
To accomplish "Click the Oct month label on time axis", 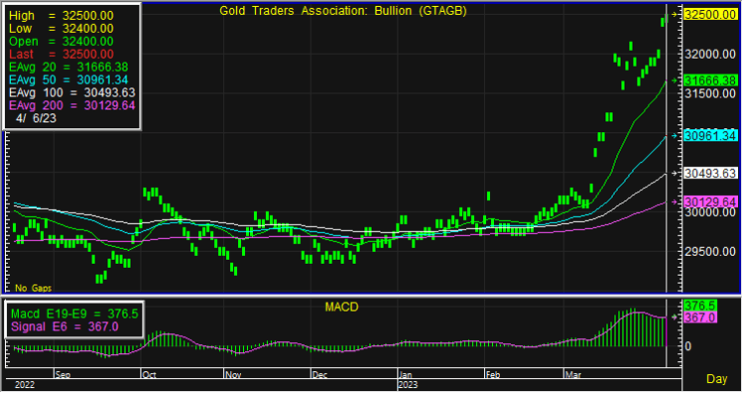I will click(x=149, y=374).
